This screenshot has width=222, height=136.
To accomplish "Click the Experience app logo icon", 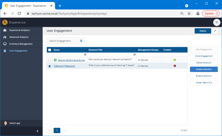I will tap(5, 22).
